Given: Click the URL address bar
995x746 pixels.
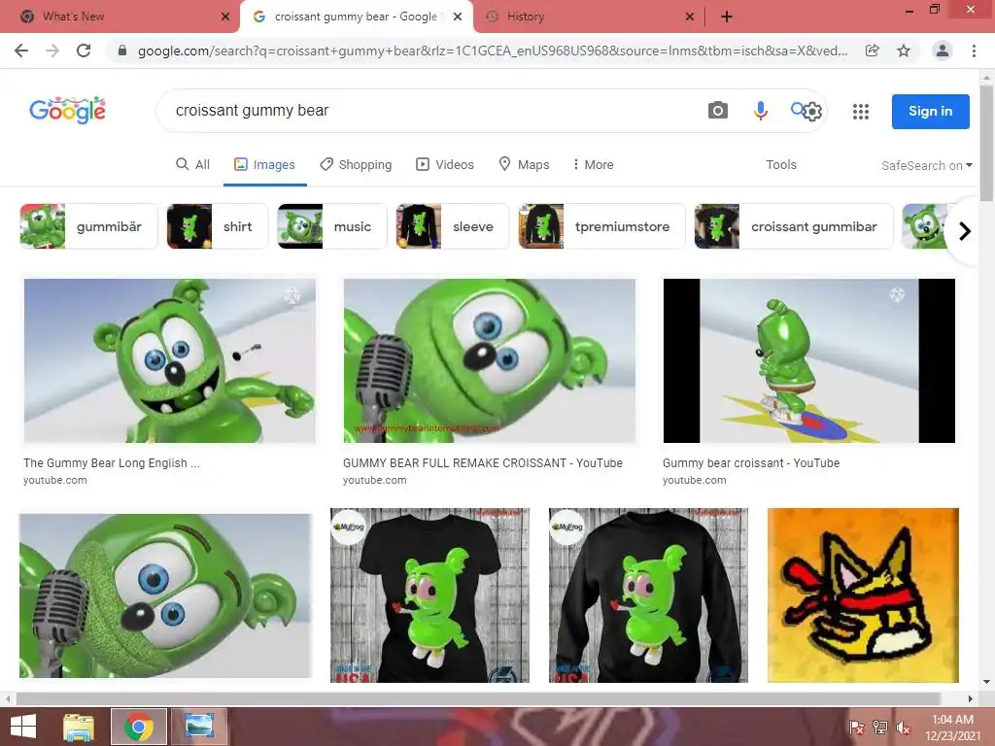Looking at the screenshot, I should pyautogui.click(x=492, y=51).
